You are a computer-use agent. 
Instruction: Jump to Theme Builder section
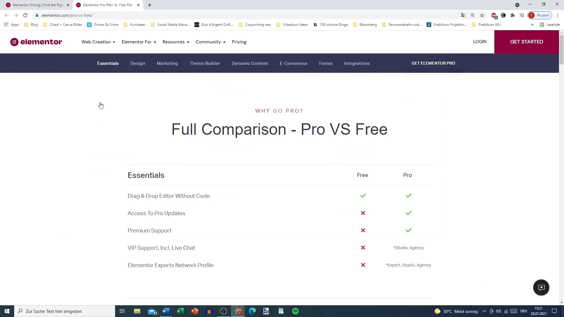click(205, 63)
